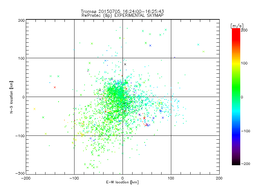The height and width of the screenshot is (194, 258).
Task: Click the N-S axis tick label "100"
Action: point(21,58)
